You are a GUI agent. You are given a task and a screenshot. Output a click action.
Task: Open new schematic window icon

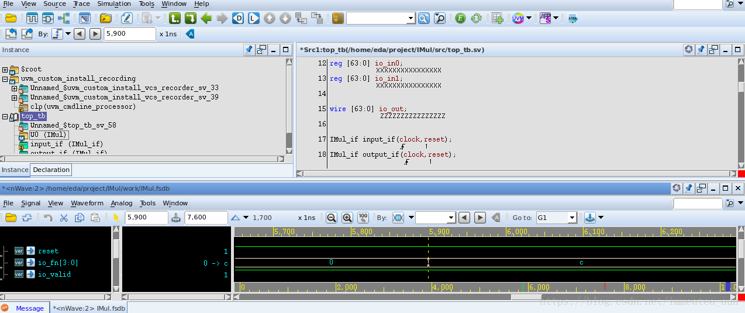(x=47, y=18)
